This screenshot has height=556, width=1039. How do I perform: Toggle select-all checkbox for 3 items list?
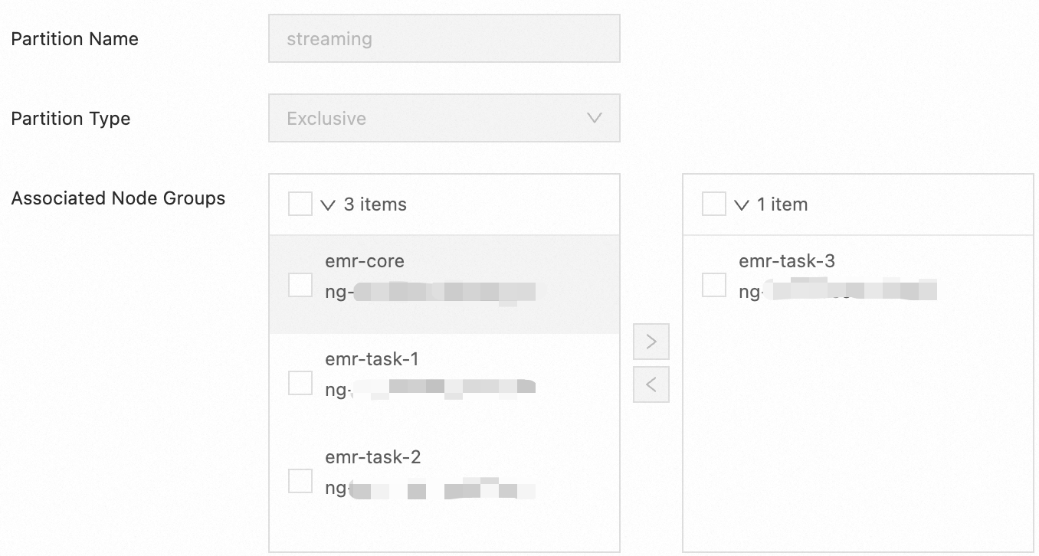(300, 204)
